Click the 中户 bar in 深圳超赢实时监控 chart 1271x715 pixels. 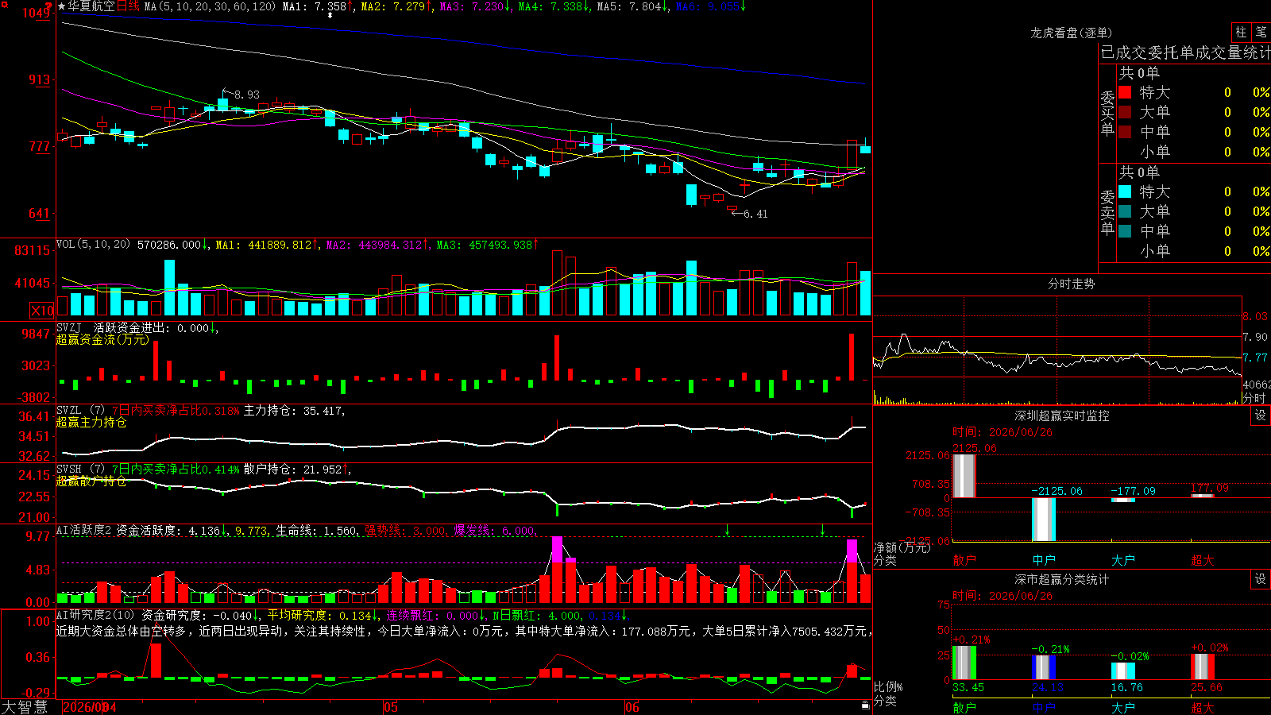click(x=1044, y=520)
